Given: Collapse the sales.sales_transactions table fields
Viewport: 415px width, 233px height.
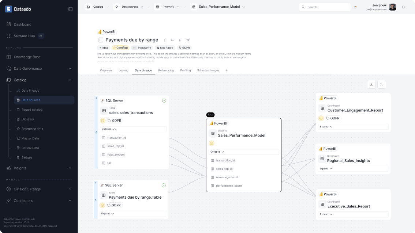Looking at the screenshot, I should (133, 129).
